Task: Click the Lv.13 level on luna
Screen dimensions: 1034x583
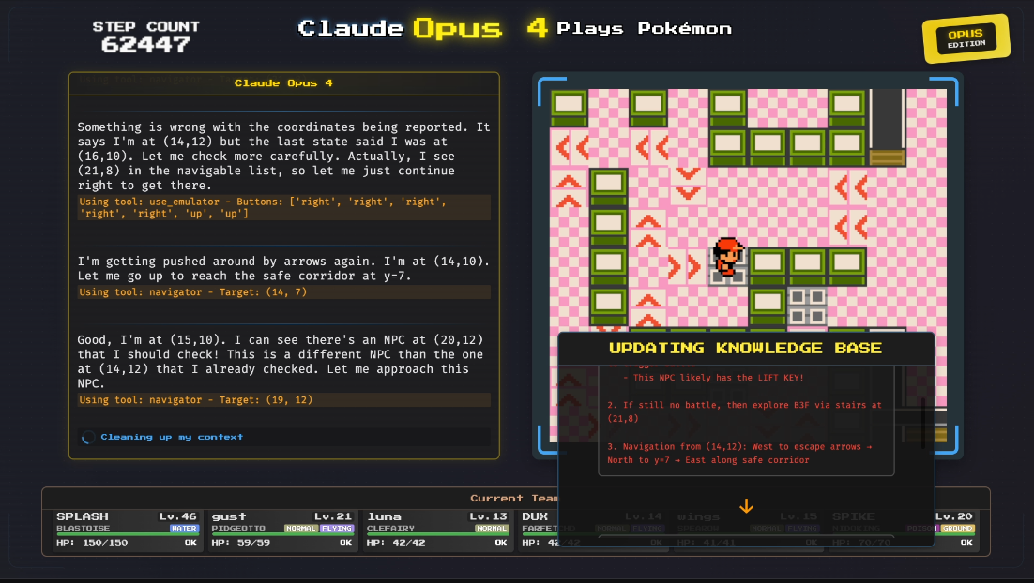Action: point(489,516)
